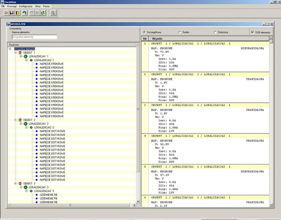
Task: Click the open file folder icon
Action: (x=6, y=13)
